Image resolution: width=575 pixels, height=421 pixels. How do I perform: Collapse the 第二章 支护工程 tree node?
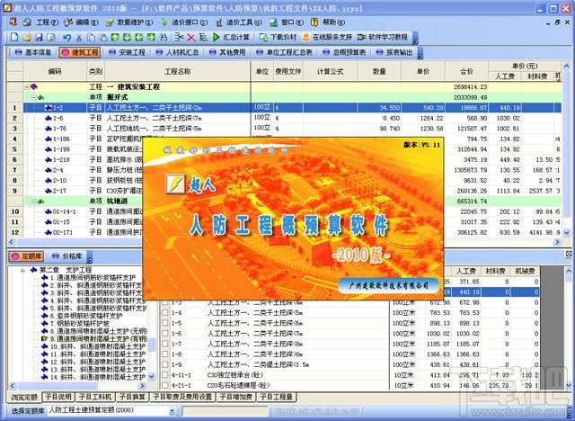coord(22,271)
